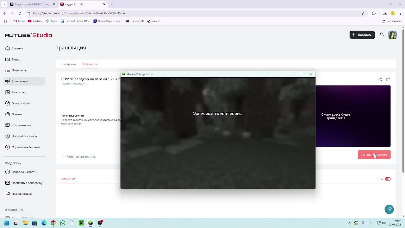
Task: Open Minecraft creeper launcher in taskbar
Action: (x=81, y=223)
